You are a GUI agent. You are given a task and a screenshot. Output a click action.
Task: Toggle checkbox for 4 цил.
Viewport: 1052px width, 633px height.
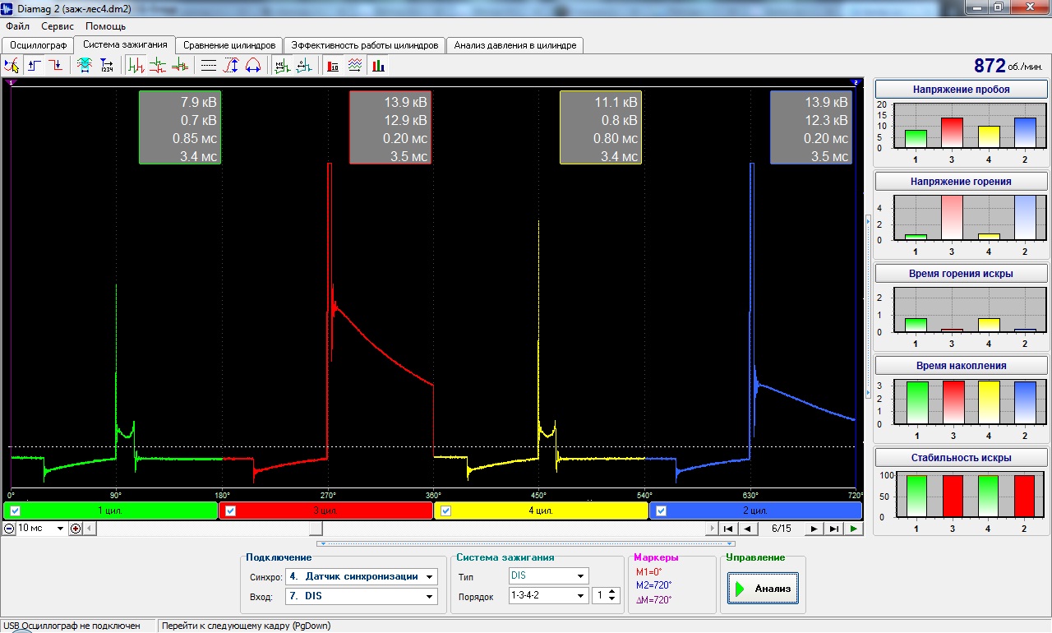tap(446, 511)
